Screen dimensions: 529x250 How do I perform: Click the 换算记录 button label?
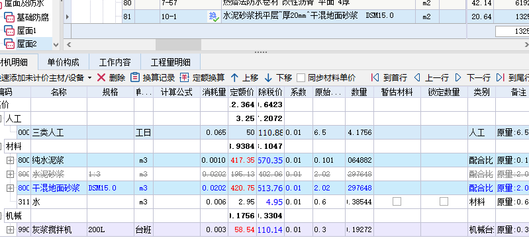pyautogui.click(x=158, y=78)
